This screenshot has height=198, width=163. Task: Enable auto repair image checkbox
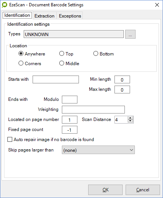10,140
